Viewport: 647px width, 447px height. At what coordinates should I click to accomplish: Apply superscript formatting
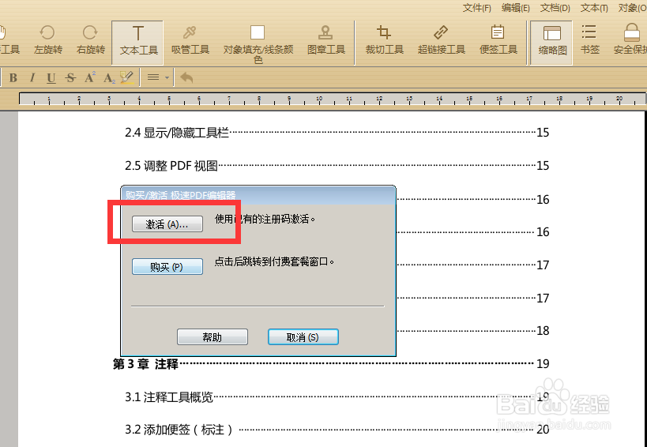(90, 77)
